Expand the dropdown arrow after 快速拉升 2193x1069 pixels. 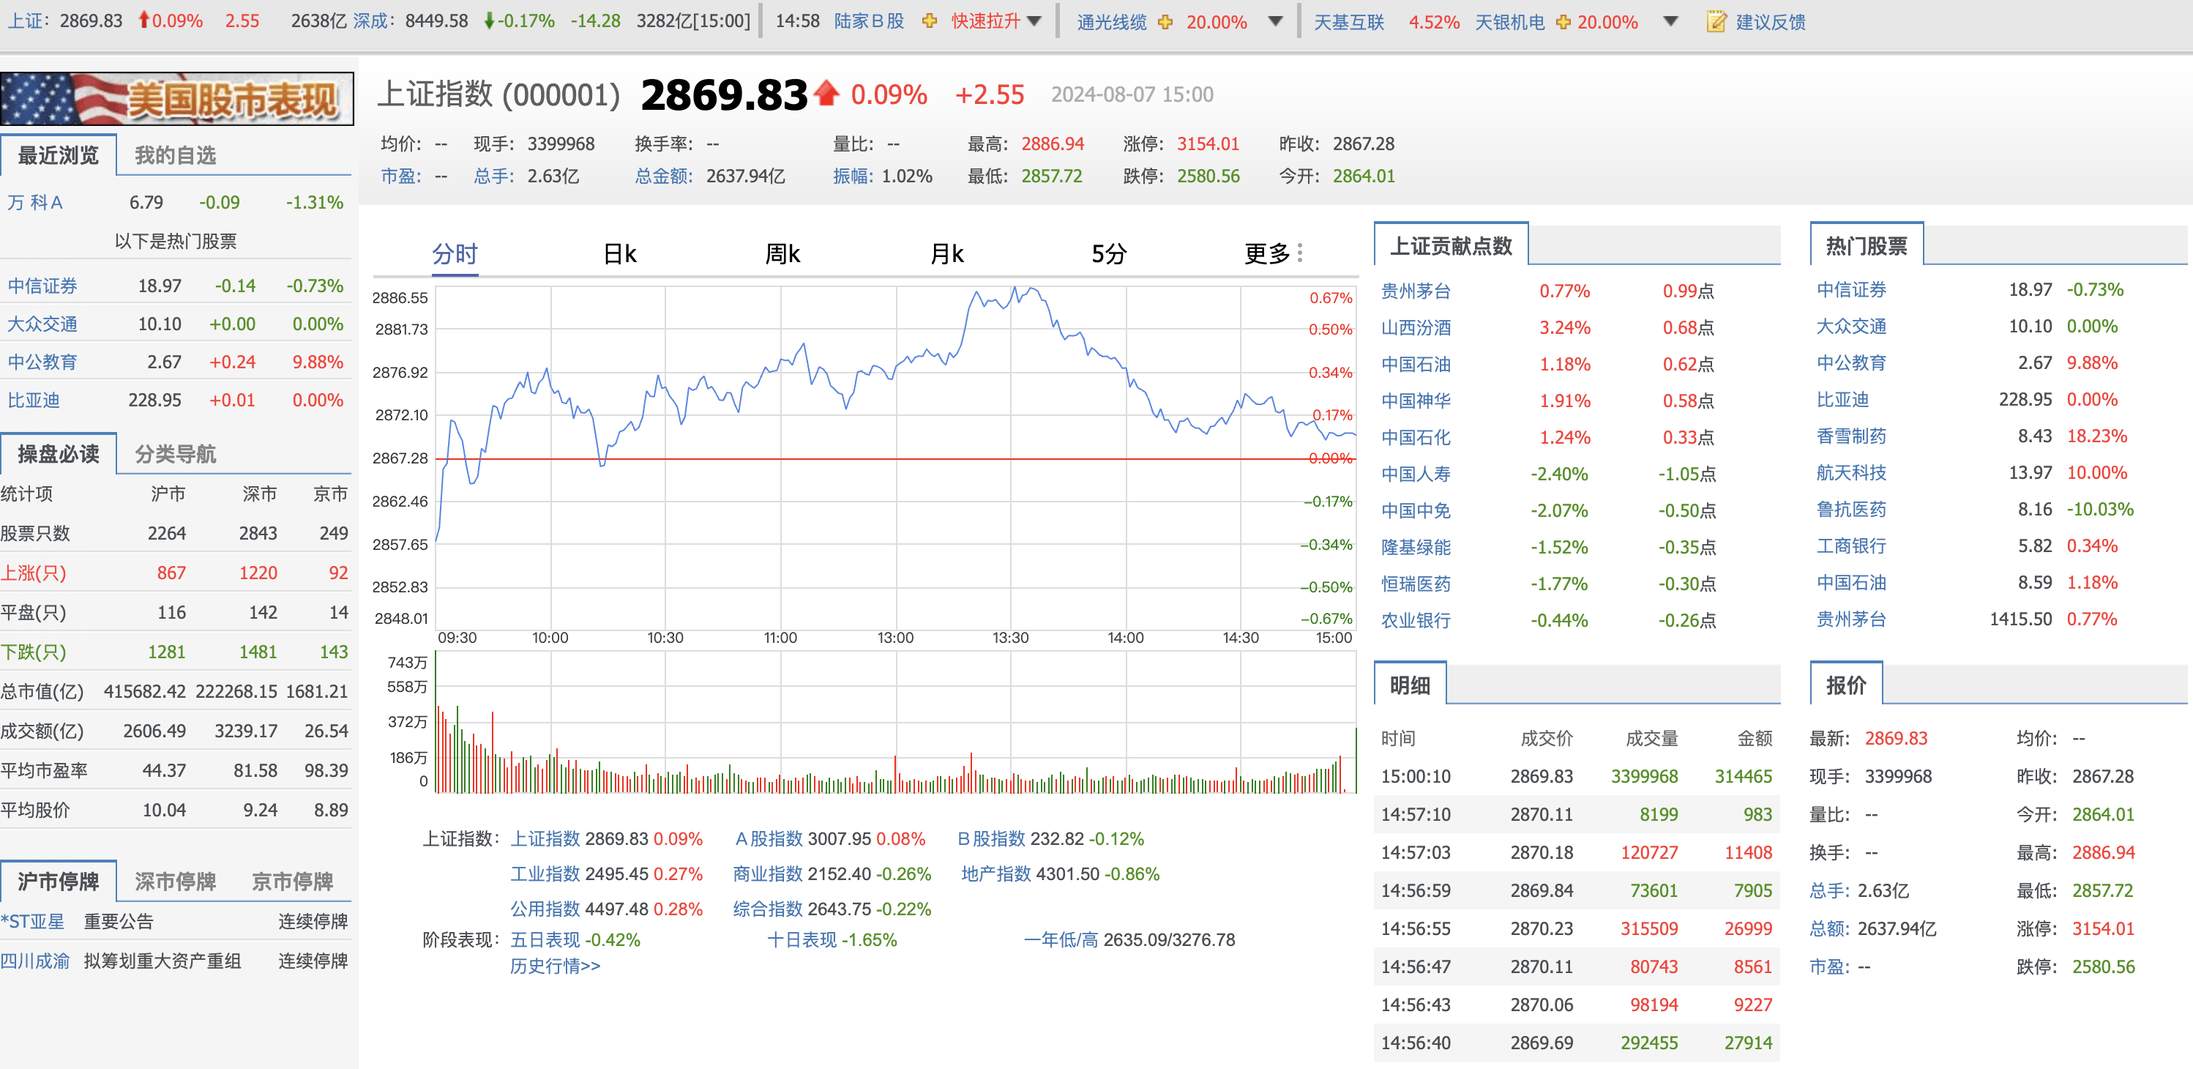pyautogui.click(x=1034, y=21)
